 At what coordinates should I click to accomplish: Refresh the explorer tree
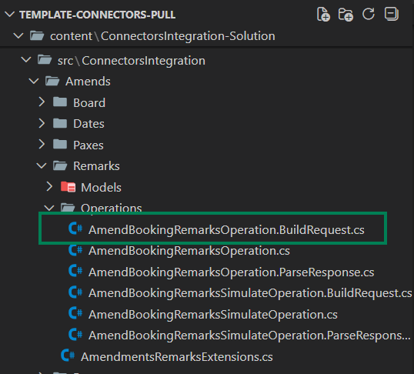369,14
